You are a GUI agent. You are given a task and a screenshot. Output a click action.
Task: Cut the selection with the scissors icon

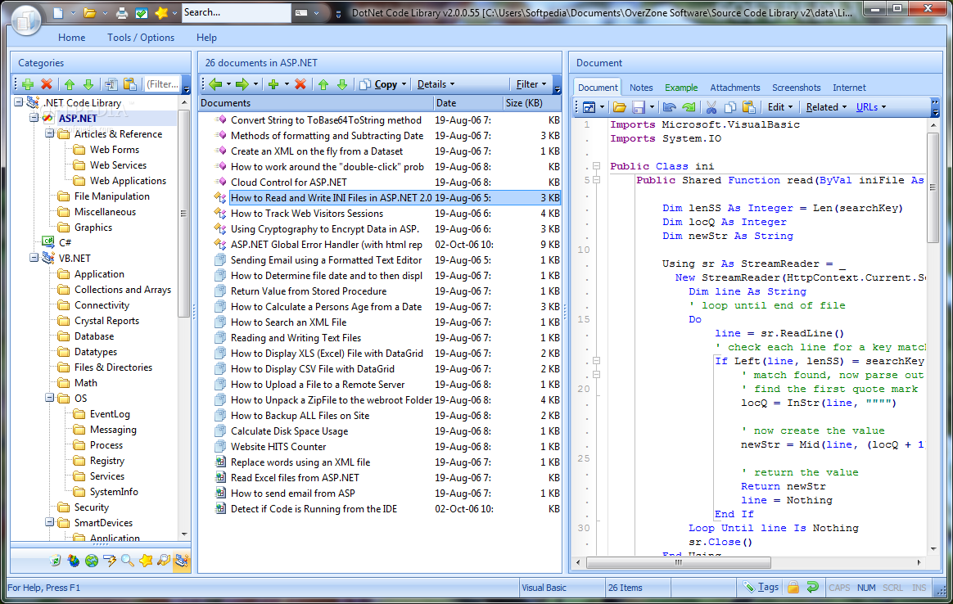point(711,107)
